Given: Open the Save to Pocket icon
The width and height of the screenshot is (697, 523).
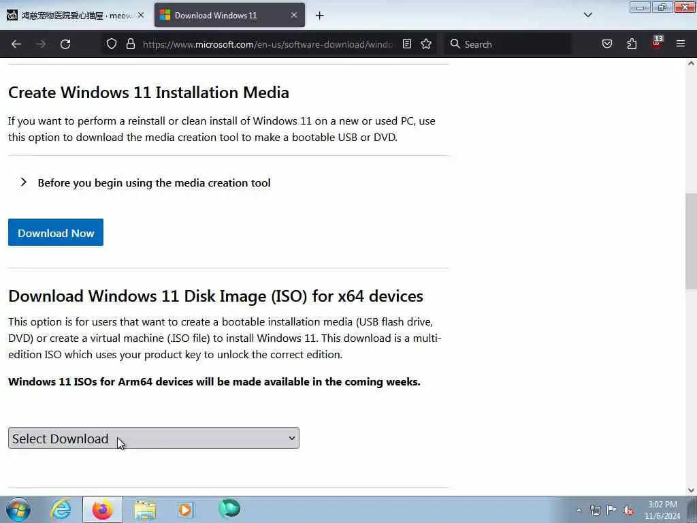Looking at the screenshot, I should tap(606, 44).
